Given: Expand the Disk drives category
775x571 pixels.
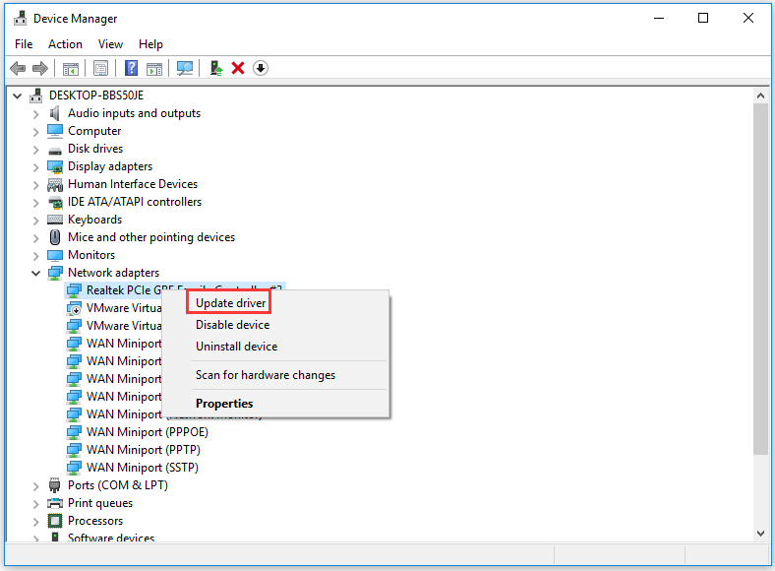Looking at the screenshot, I should [x=36, y=149].
